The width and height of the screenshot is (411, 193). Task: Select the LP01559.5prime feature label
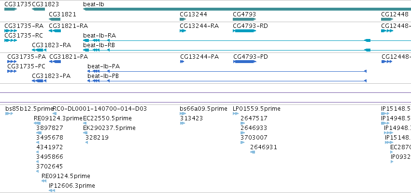256,109
